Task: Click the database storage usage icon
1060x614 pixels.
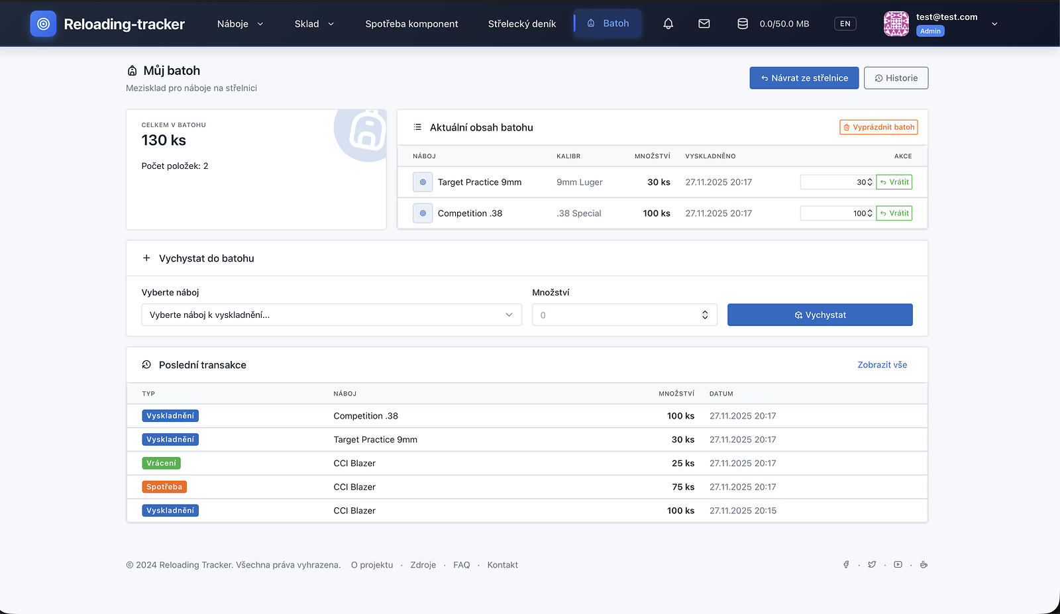Action: tap(743, 24)
